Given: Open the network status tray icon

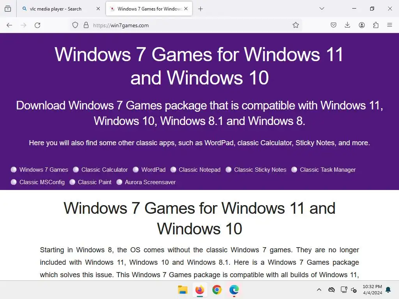Looking at the screenshot, I should (x=344, y=290).
